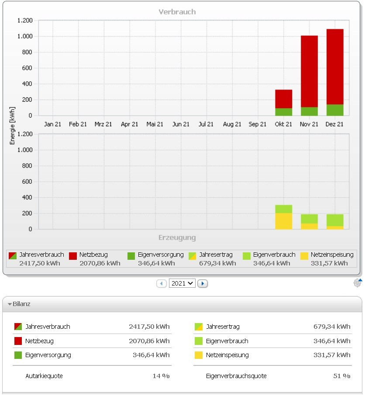Go to the next year with right arrow
This screenshot has height=396, width=365.
click(x=202, y=284)
